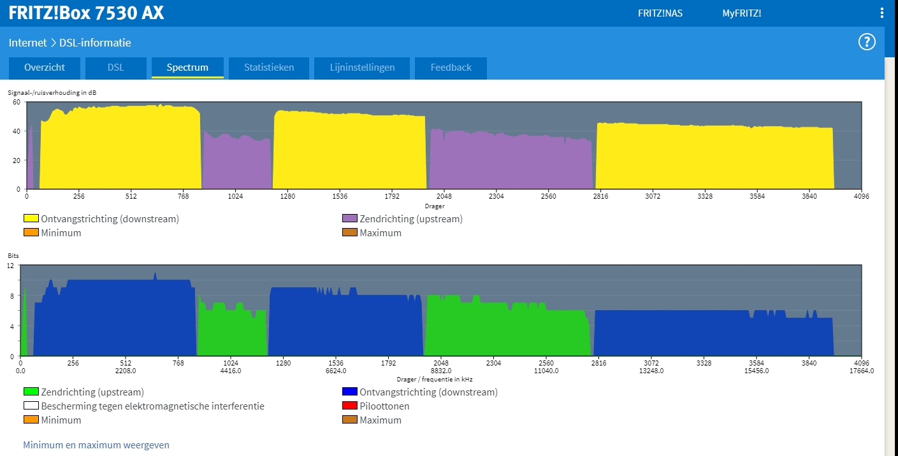Go to the Statistieken tab
Viewport: 898px width, 456px height.
269,68
